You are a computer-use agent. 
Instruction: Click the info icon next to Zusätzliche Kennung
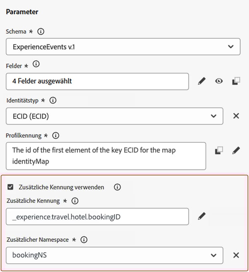click(75, 201)
